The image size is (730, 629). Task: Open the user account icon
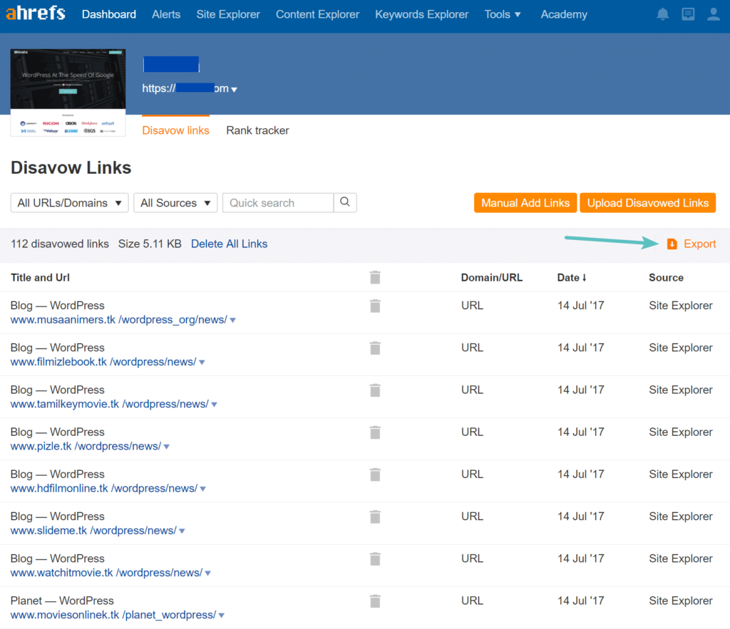point(713,14)
